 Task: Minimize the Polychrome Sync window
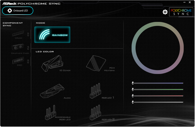click(x=184, y=2)
